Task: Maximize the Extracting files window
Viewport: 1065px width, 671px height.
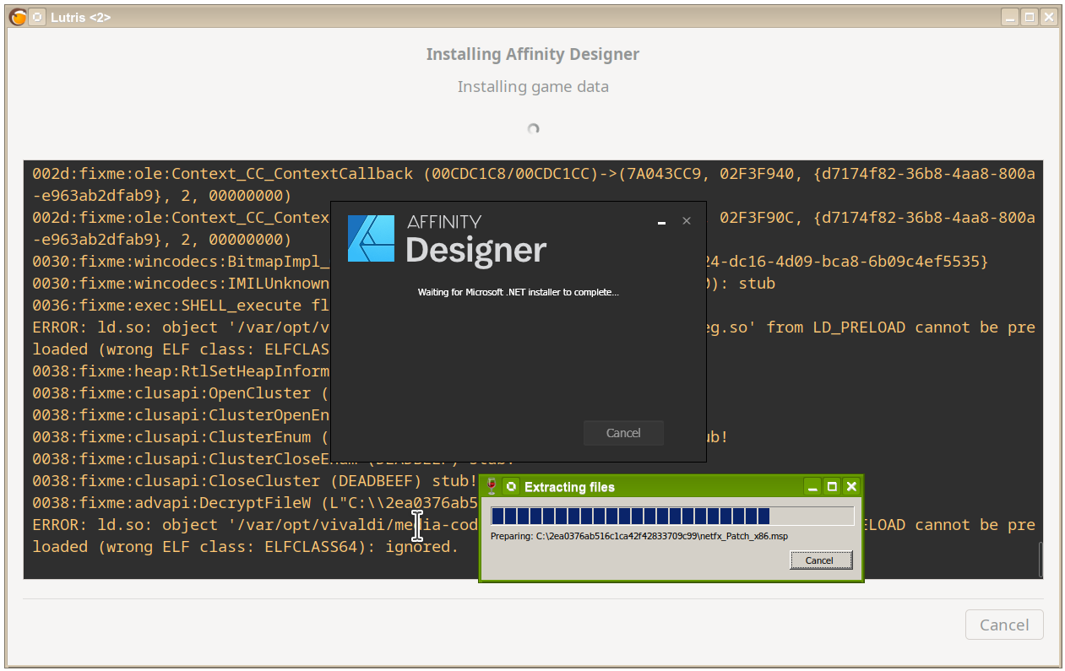Action: pos(832,487)
